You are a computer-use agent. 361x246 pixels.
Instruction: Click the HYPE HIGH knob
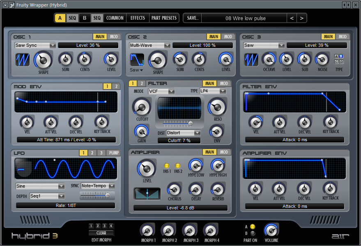pyautogui.click(x=218, y=166)
